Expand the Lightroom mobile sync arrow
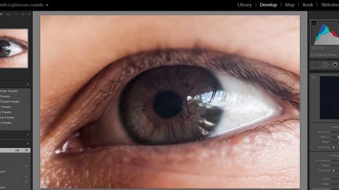Viewport: 339px width, 190px height. [x=47, y=5]
